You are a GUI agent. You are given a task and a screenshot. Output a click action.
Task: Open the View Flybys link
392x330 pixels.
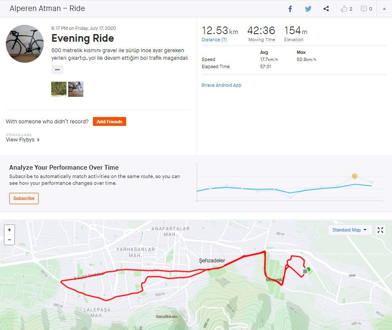23,140
